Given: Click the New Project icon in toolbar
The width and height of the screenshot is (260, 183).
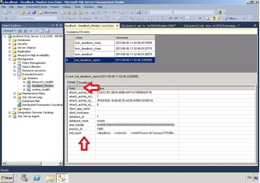Looking at the screenshot, I should pyautogui.click(x=6, y=12).
